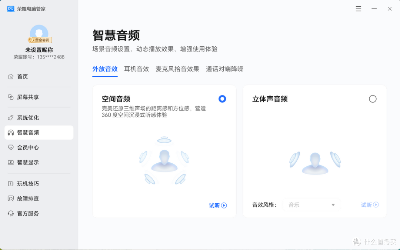The width and height of the screenshot is (400, 250).
Task: Click the 智慧音频 page heading
Action: pyautogui.click(x=116, y=35)
